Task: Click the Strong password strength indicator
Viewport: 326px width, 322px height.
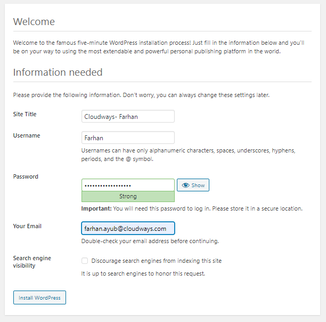Action: (x=128, y=196)
